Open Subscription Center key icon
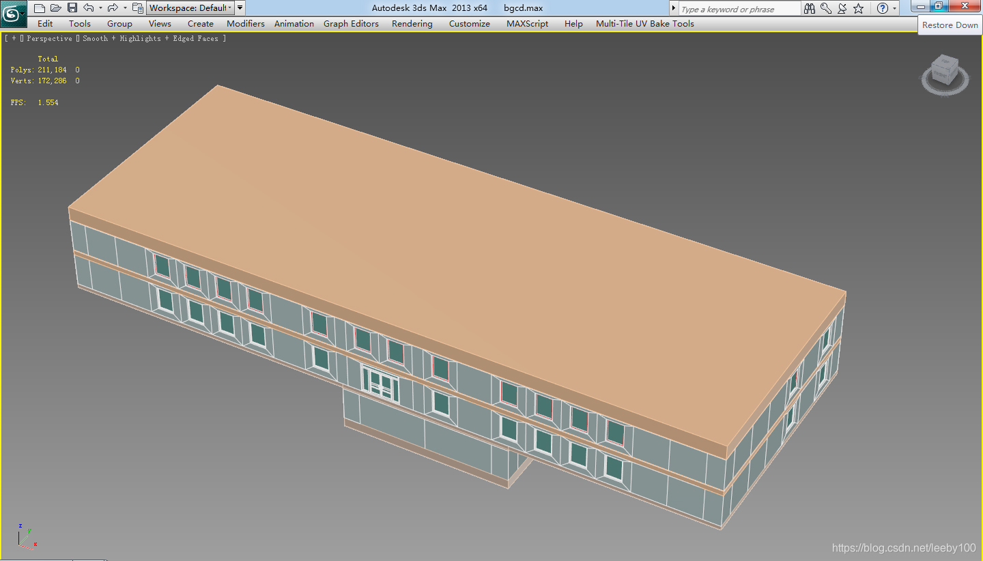 point(826,8)
